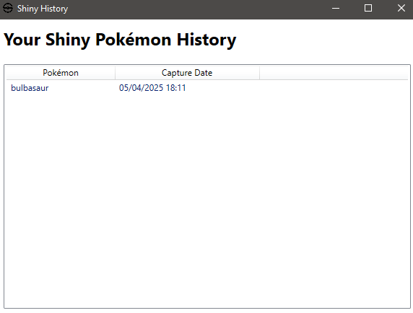
Task: Click blank part of bulbasaur row right of date
Action: pyautogui.click(x=296, y=88)
